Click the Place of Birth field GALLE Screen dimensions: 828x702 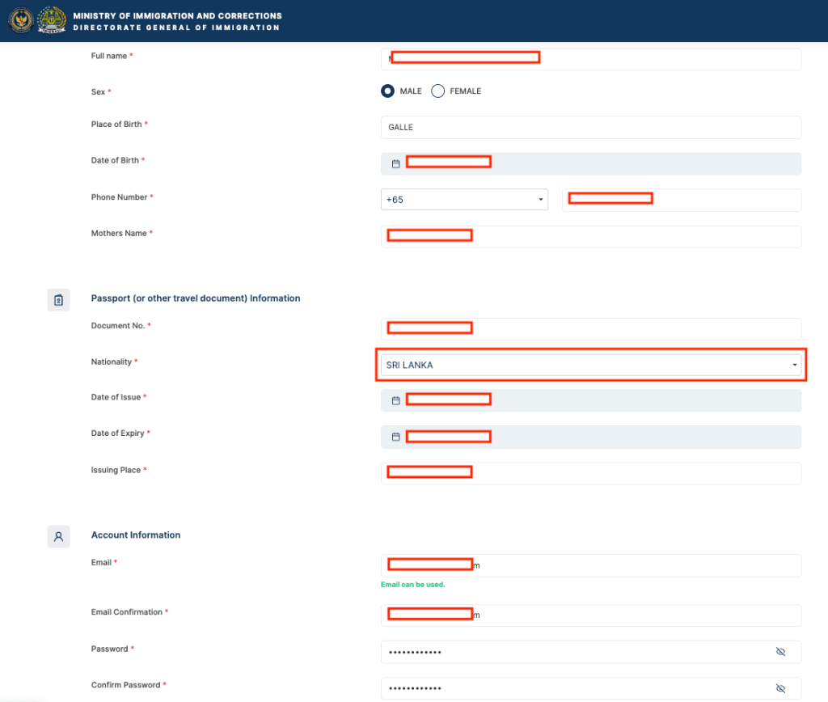pos(591,127)
